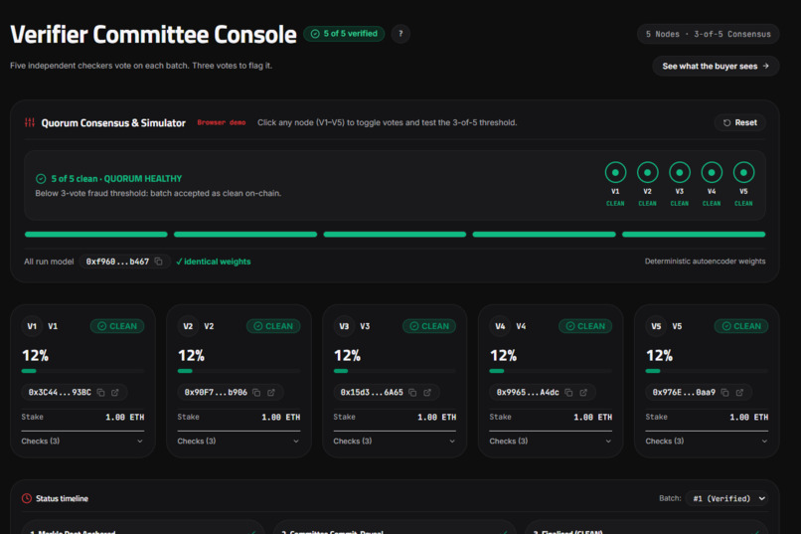801x534 pixels.
Task: Toggle the V2 node vote
Action: pyautogui.click(x=648, y=173)
